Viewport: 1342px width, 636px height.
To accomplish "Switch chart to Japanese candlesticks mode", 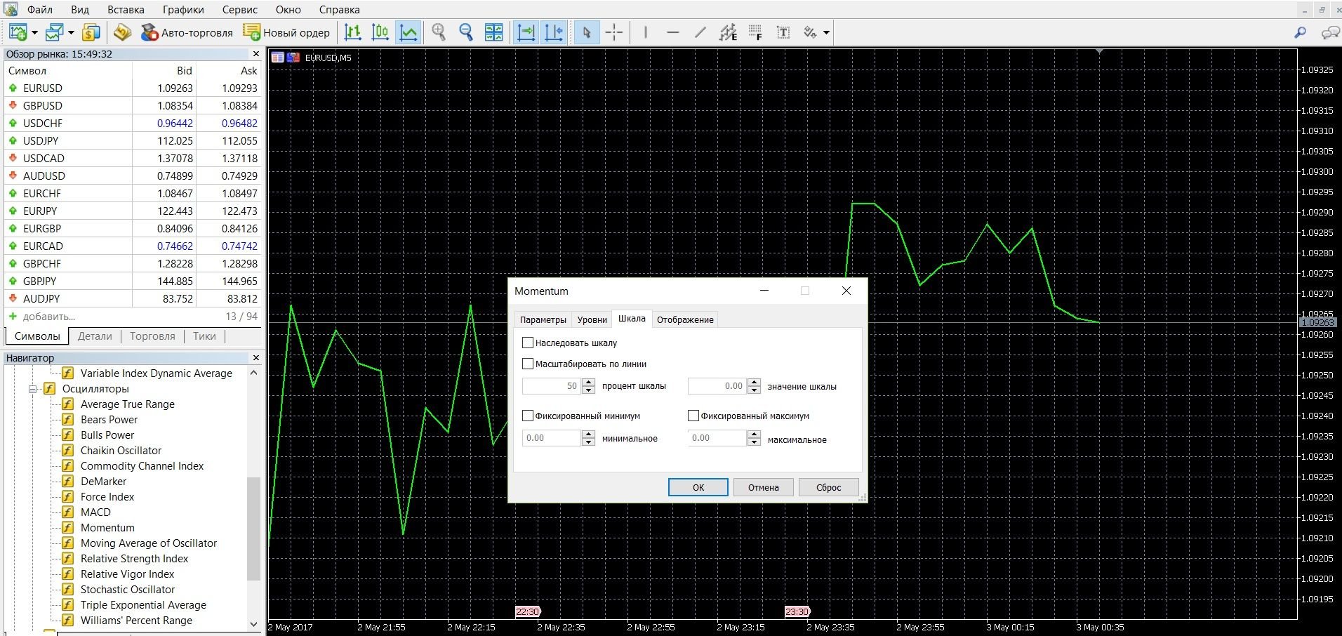I will (x=380, y=32).
